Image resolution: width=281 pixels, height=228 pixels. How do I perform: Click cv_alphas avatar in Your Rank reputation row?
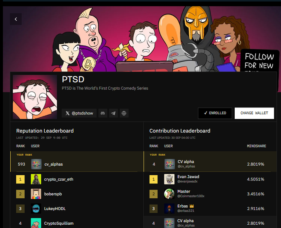36,164
